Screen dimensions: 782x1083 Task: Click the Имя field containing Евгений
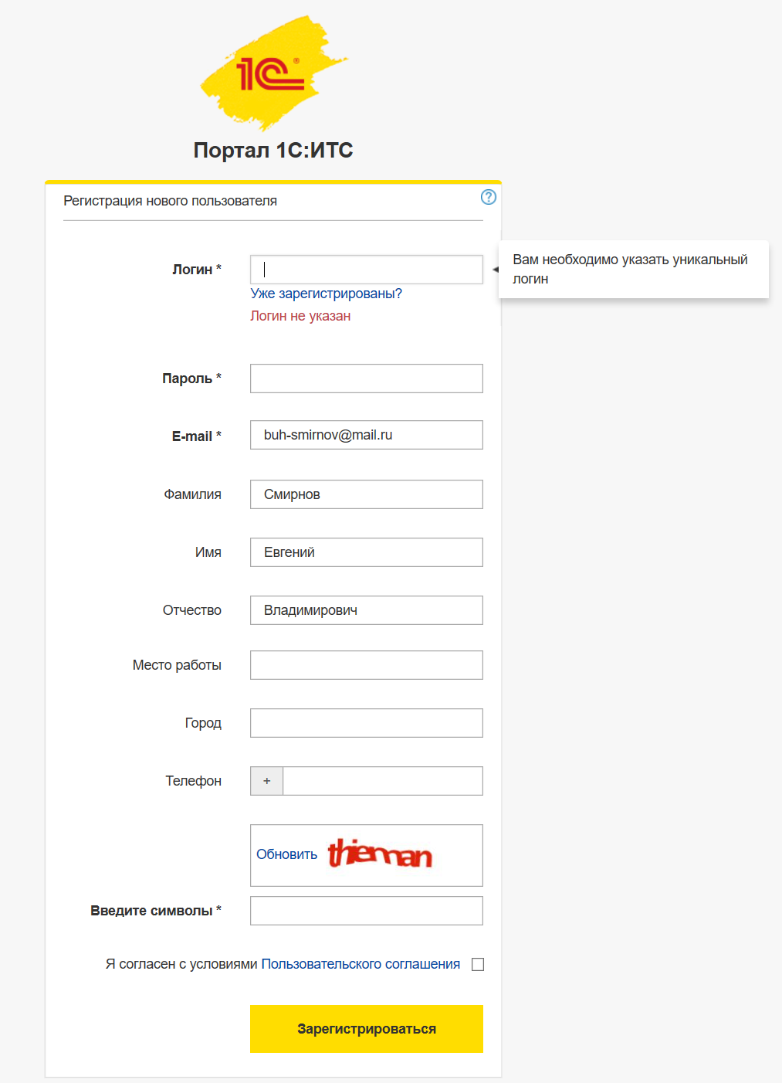click(x=367, y=552)
